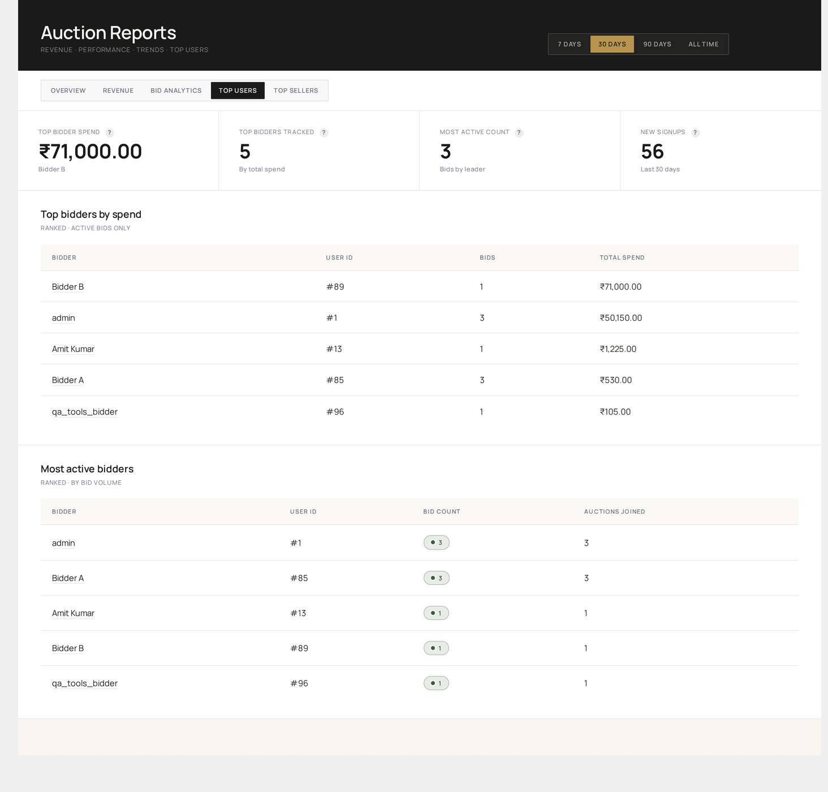This screenshot has height=792, width=828.
Task: Click Amit Kumar in Top bidders by spend
Action: 73,349
